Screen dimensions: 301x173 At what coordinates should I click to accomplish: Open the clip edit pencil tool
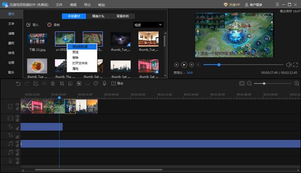pyautogui.click(x=36, y=83)
